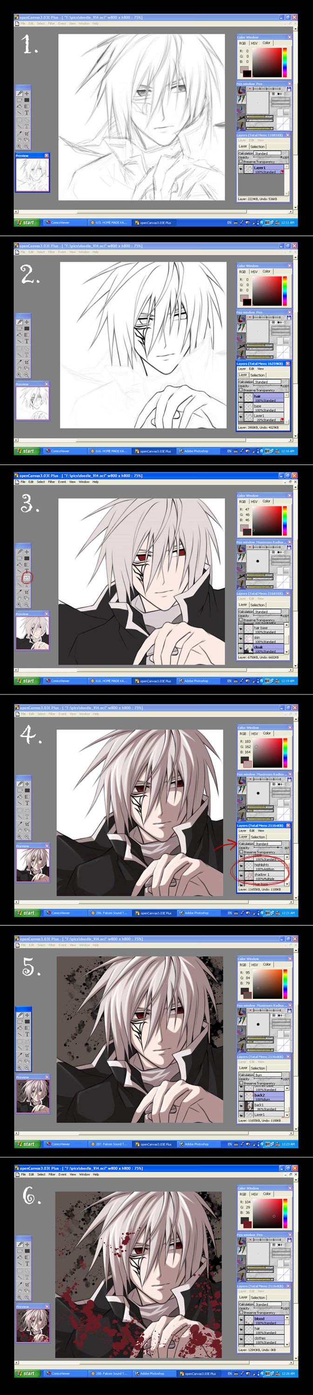313x1395 pixels.
Task: Adjust the Opacity slider in step 4 Layers panel
Action: (268, 848)
